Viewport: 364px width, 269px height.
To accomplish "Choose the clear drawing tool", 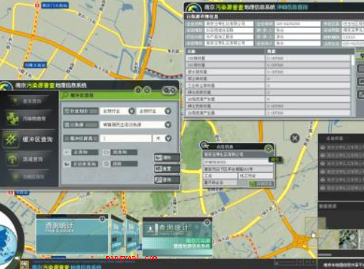I will [x=120, y=164].
